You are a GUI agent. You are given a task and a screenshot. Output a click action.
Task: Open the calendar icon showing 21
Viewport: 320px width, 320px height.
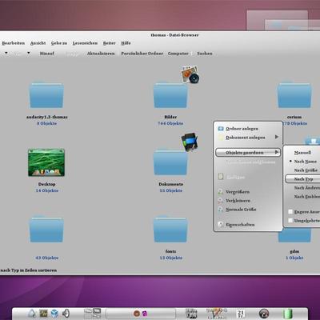241,314
